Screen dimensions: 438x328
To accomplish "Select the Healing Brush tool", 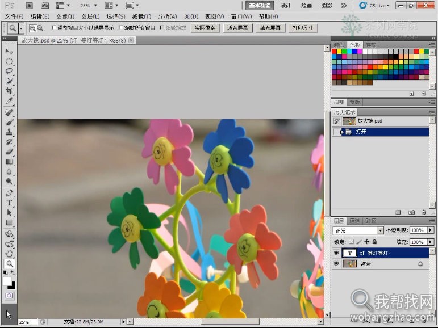I will (x=9, y=112).
